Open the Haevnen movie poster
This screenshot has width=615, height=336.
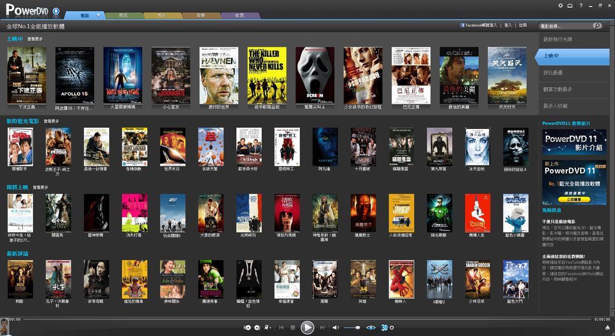tap(219, 76)
